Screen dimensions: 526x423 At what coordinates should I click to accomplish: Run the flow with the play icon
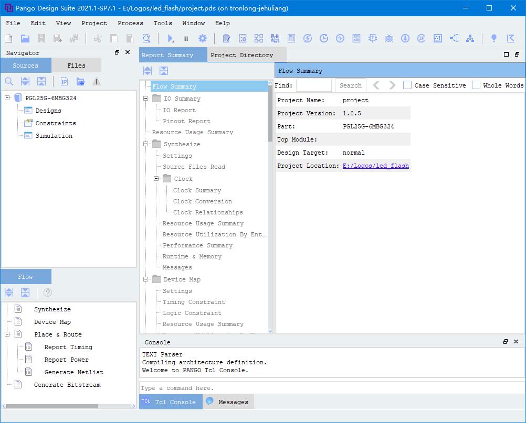pos(171,38)
